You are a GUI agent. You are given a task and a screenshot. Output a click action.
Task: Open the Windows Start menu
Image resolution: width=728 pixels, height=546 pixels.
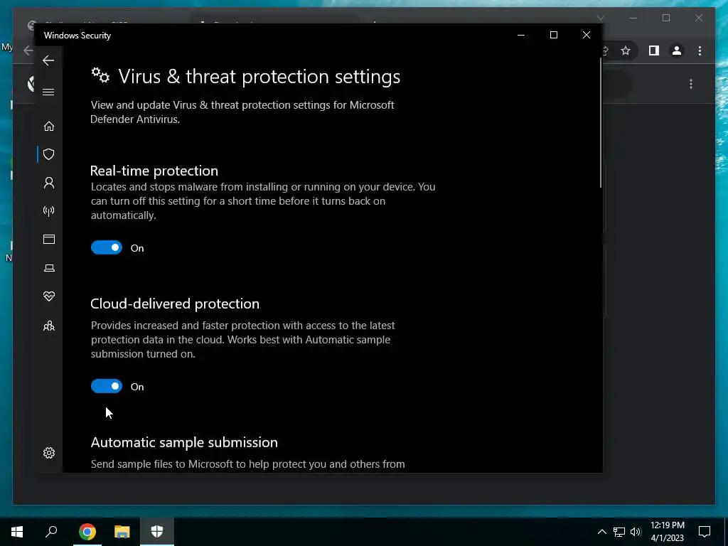[x=17, y=532]
